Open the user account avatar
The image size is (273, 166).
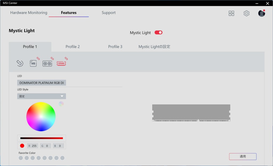pos(262,13)
